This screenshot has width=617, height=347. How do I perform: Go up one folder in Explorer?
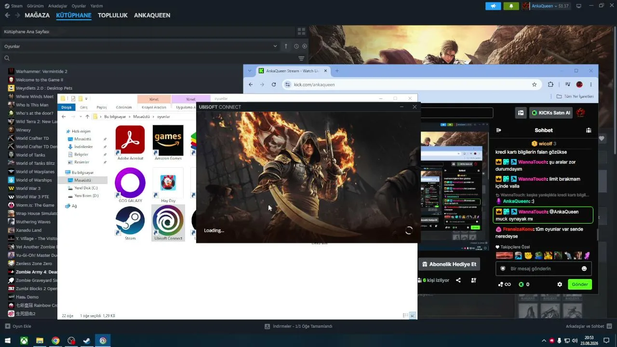tap(87, 117)
